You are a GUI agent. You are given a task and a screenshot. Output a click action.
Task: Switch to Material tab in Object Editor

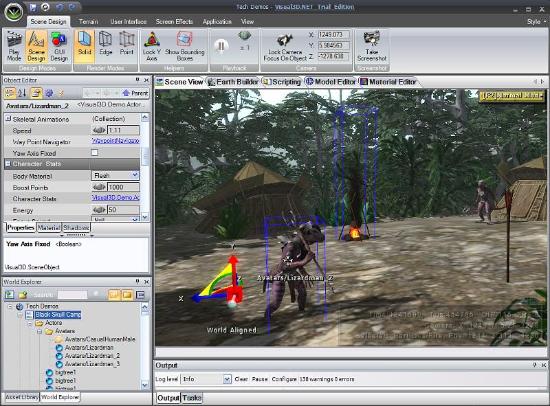(x=49, y=227)
